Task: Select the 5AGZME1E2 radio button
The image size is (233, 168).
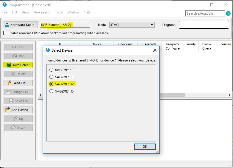Action: 51,70
